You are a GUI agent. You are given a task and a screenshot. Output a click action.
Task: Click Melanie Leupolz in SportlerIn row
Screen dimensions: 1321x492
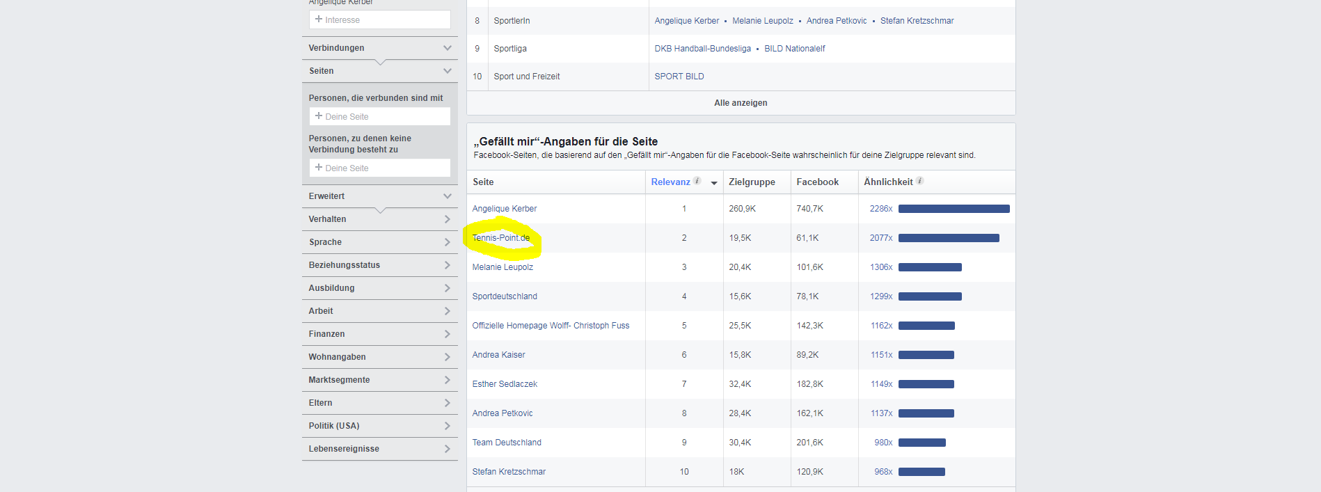tap(763, 21)
